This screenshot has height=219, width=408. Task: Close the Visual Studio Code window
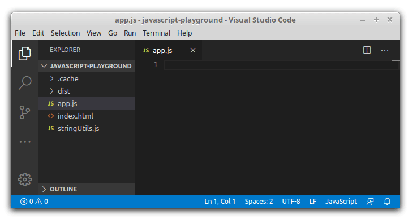point(389,20)
